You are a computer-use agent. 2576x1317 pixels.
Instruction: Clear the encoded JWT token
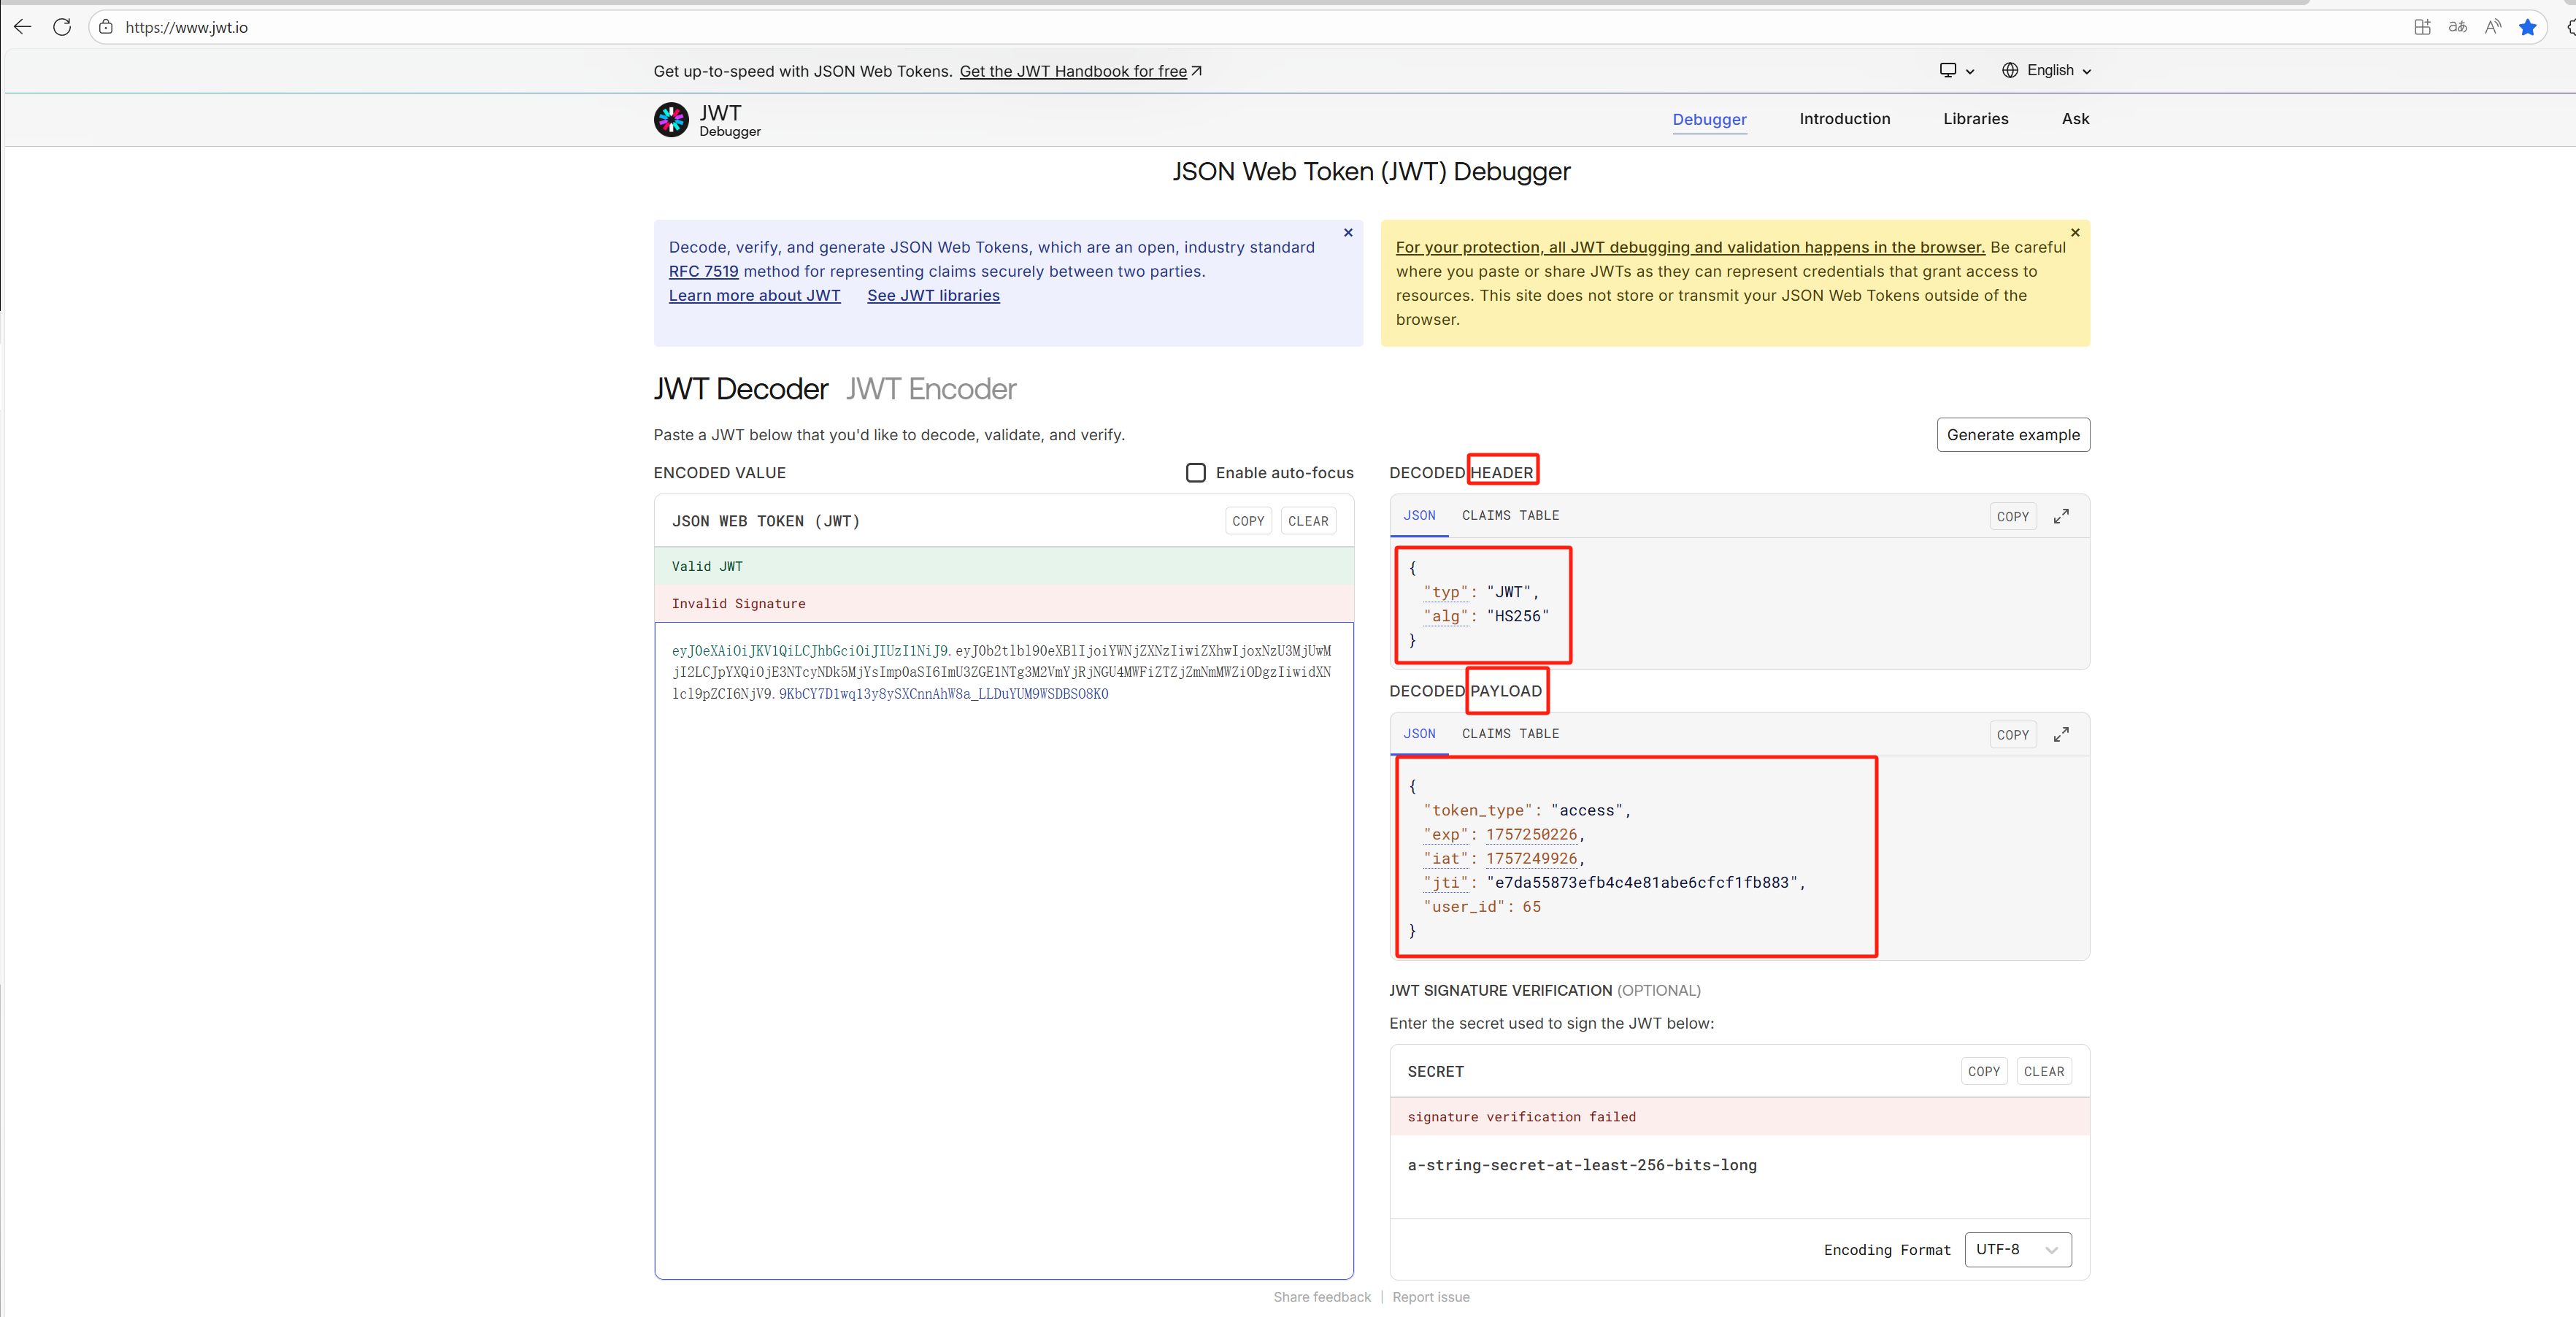tap(1308, 521)
